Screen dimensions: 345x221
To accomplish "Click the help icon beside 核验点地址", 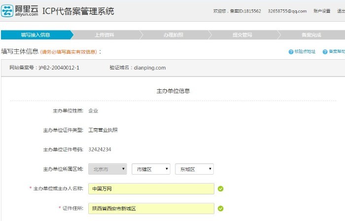I will (291, 51).
